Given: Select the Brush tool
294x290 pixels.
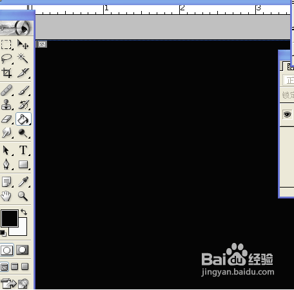Looking at the screenshot, I should (x=23, y=90).
